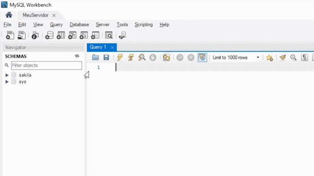This screenshot has width=314, height=176.
Task: Open find panel in the query editor
Action: [x=293, y=58]
